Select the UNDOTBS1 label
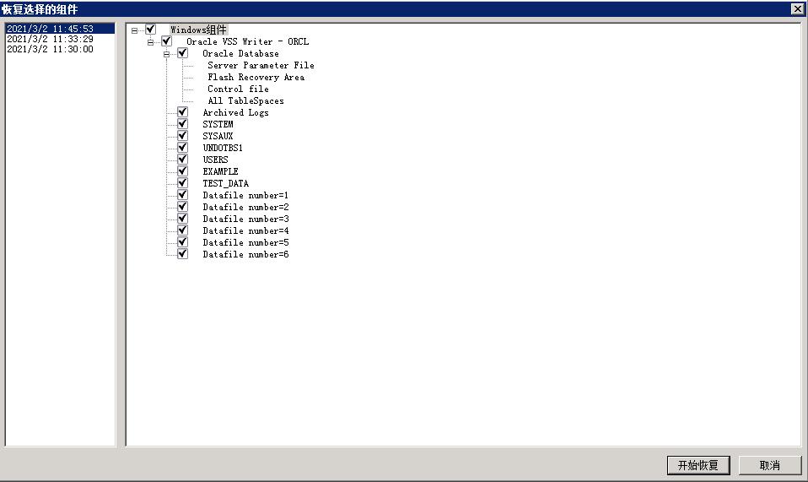Image resolution: width=808 pixels, height=482 pixels. click(223, 148)
